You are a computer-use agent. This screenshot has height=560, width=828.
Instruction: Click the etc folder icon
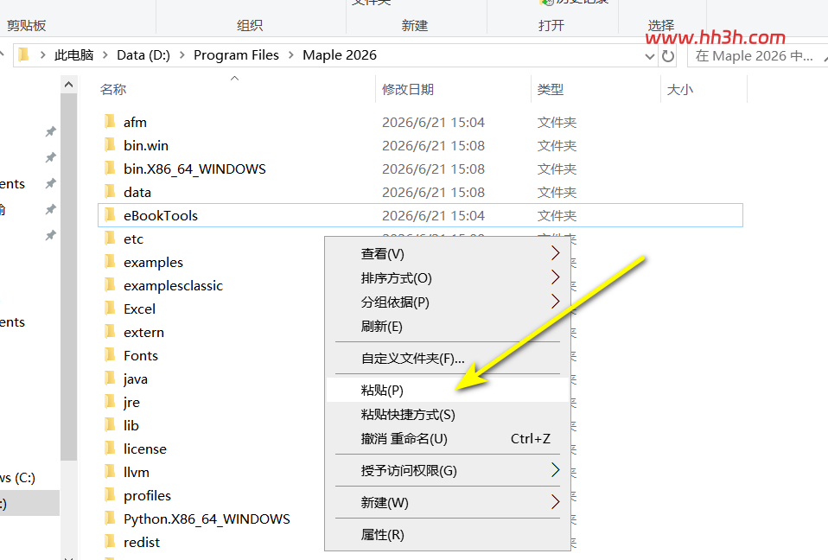pos(110,239)
